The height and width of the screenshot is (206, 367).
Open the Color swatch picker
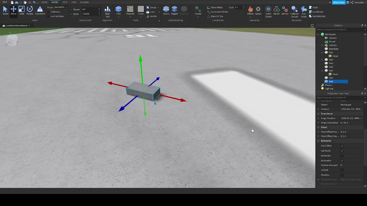(x=141, y=11)
